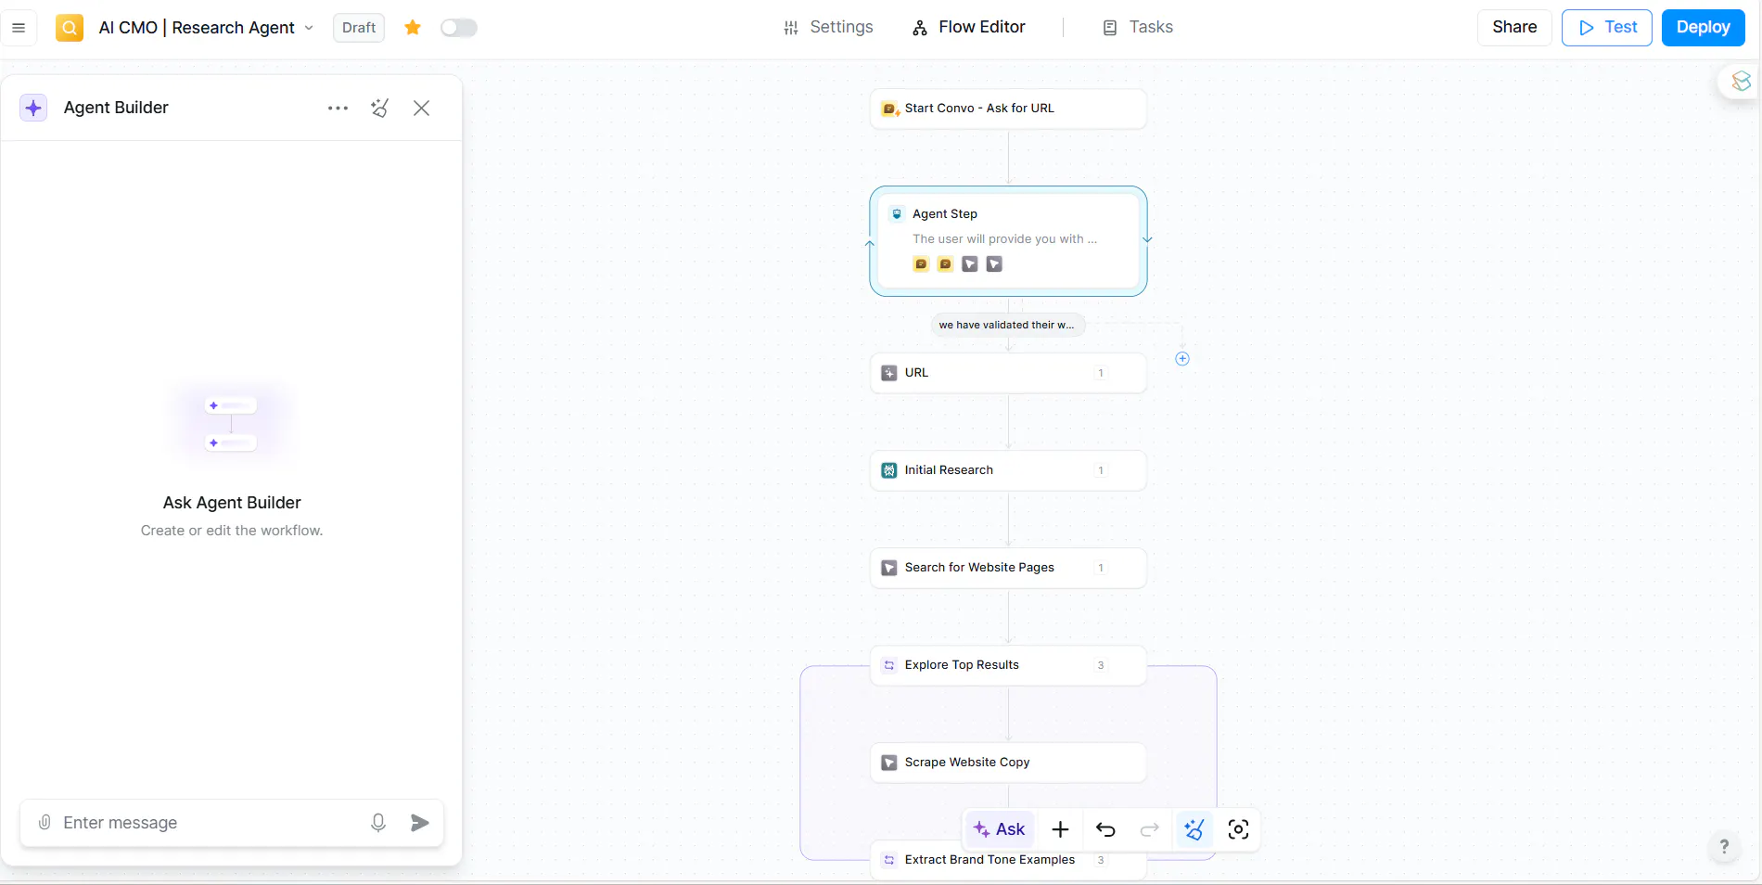Click the Scrape Website Copy cursor icon
The image size is (1762, 885).
888,763
